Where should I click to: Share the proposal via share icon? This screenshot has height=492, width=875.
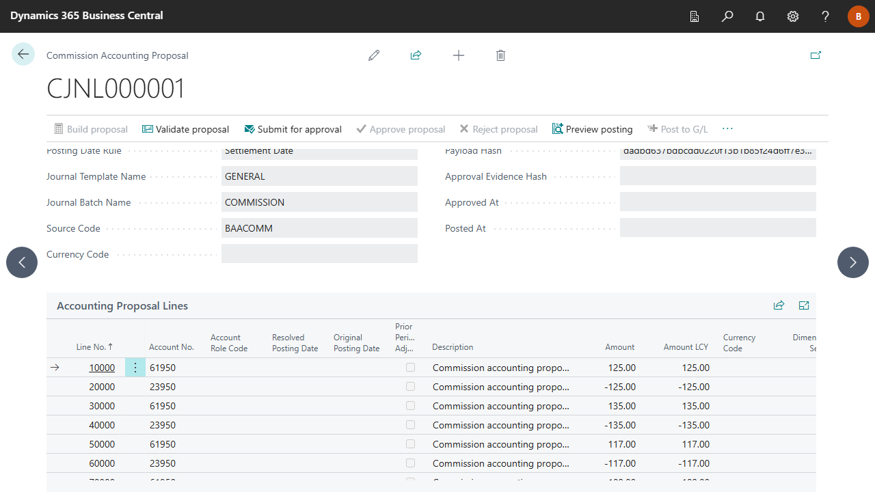click(x=416, y=55)
